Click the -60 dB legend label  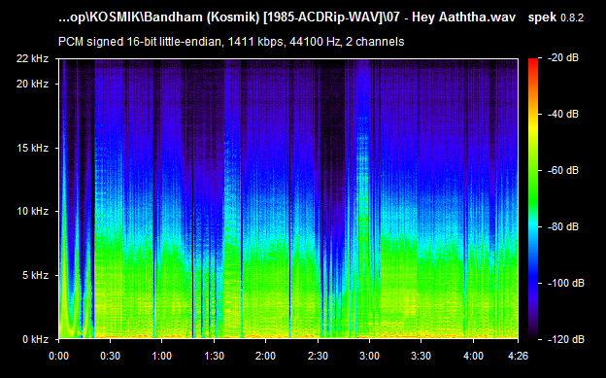[x=563, y=170]
